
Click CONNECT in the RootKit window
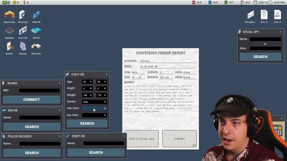point(31,100)
